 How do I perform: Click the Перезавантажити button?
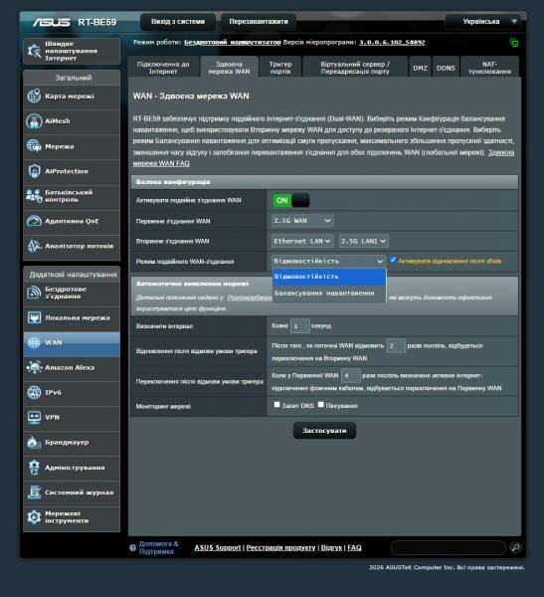click(x=259, y=22)
